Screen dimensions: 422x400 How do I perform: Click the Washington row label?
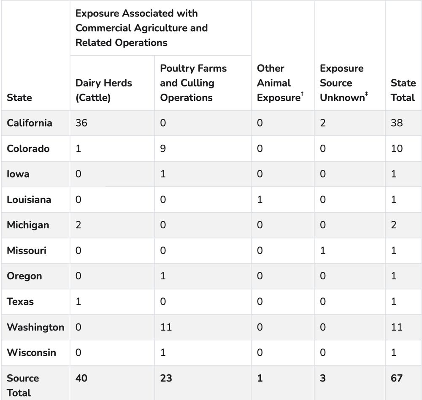coord(35,327)
